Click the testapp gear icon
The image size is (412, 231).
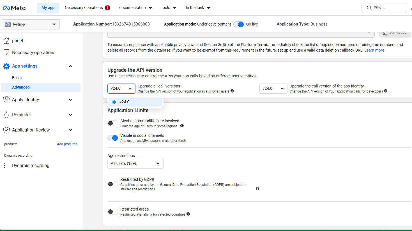click(8, 24)
